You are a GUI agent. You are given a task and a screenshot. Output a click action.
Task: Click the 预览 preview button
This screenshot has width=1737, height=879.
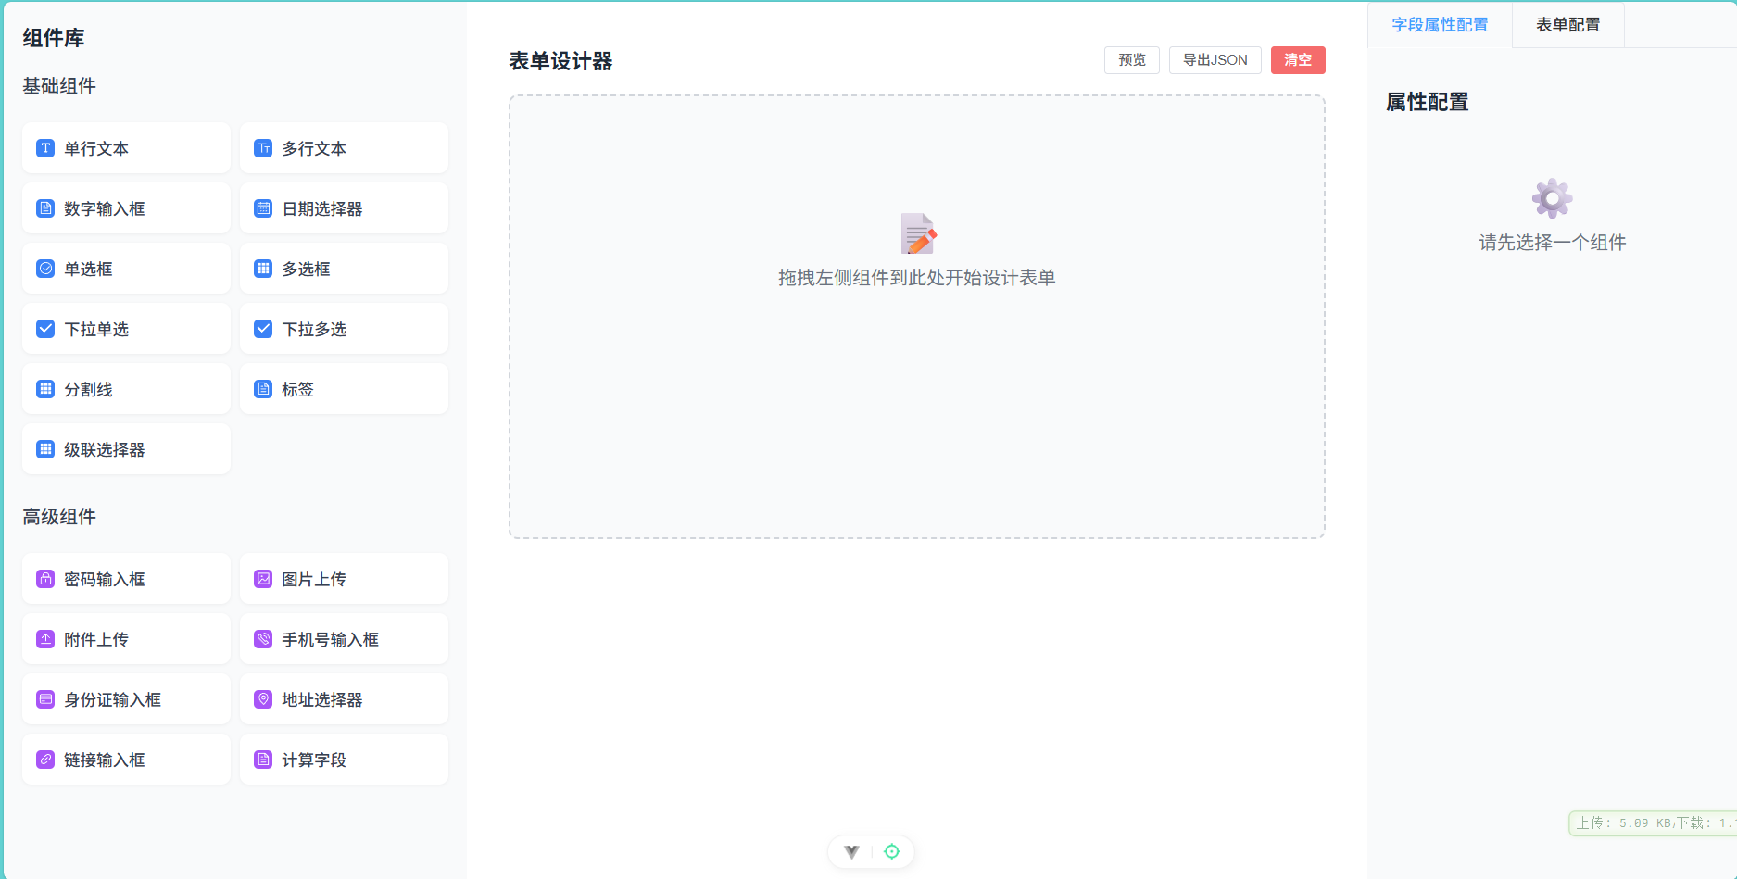click(x=1131, y=60)
